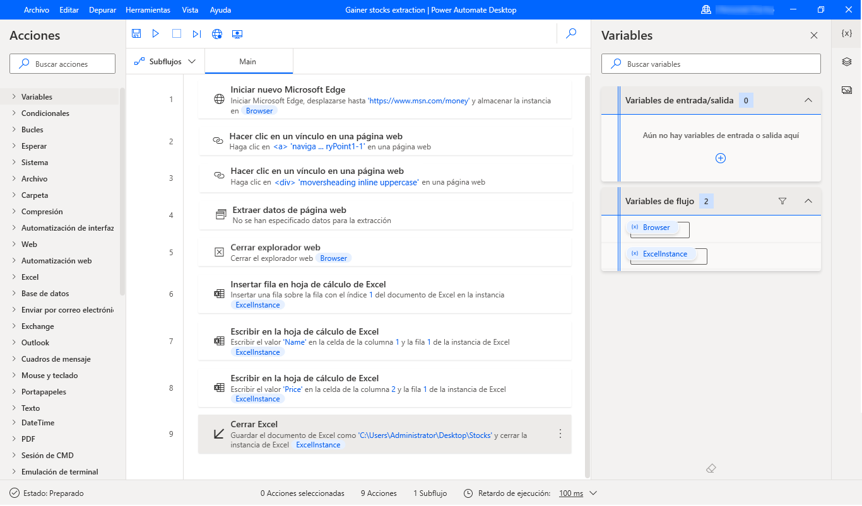
Task: Click the link icon of action 3
Action: tap(219, 175)
